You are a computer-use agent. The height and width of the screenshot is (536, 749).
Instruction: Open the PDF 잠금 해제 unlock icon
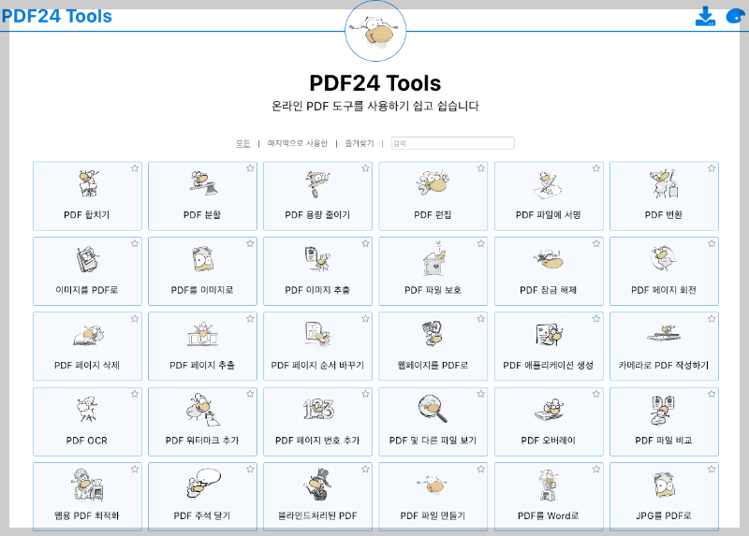(549, 259)
